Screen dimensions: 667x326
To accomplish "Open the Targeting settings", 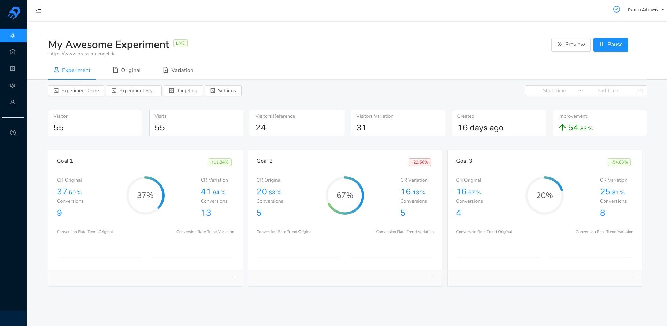I will (x=183, y=90).
